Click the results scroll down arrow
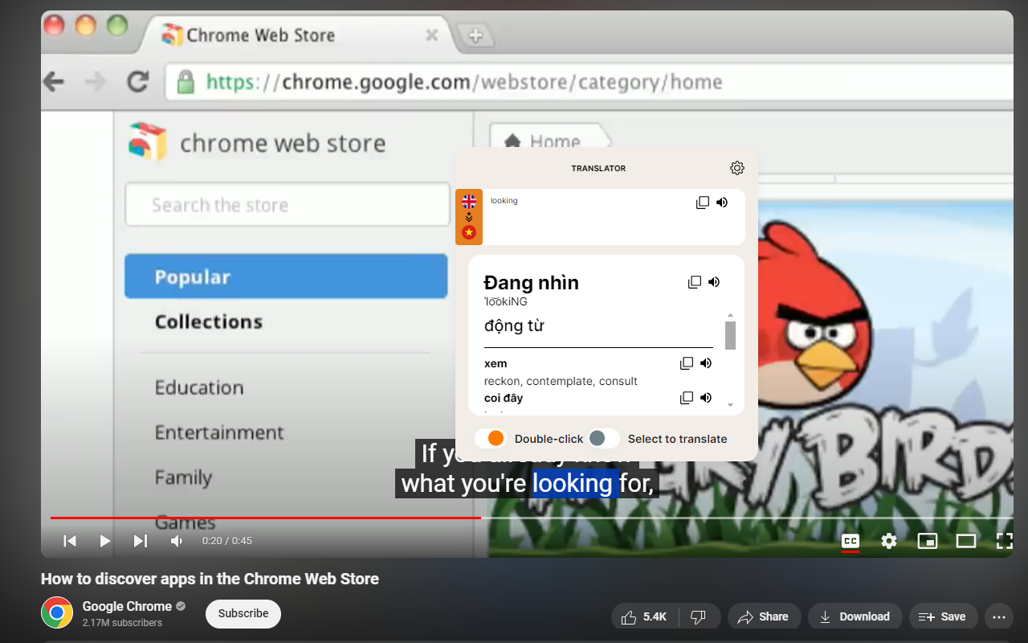 [x=730, y=405]
